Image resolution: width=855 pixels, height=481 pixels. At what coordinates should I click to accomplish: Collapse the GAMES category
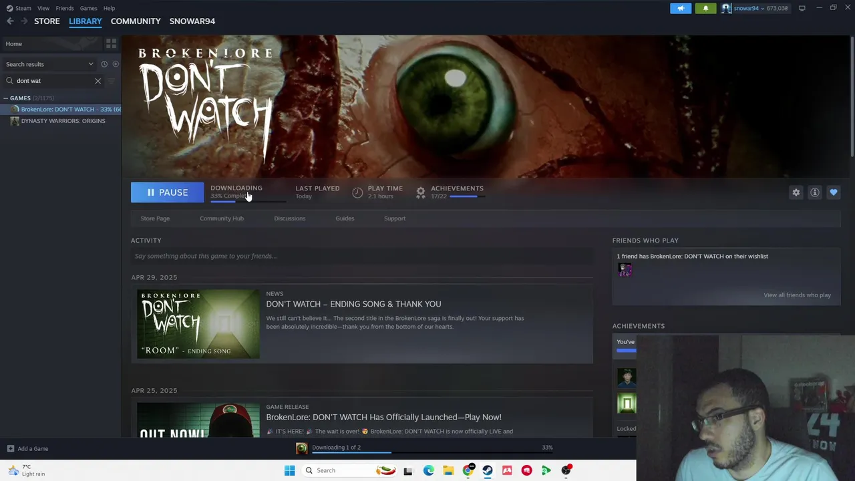click(x=5, y=98)
